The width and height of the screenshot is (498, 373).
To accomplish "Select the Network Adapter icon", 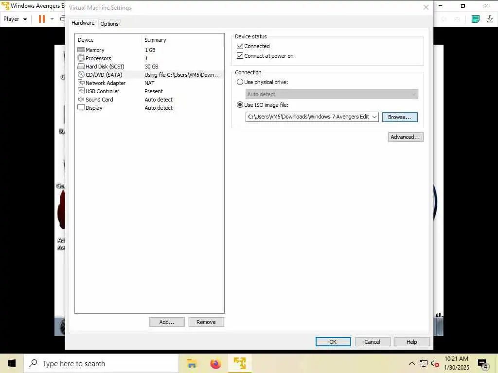I will click(x=81, y=83).
